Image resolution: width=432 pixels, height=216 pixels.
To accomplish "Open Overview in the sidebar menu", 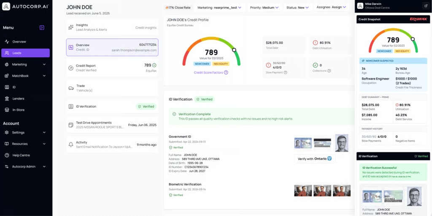I will point(25,42).
